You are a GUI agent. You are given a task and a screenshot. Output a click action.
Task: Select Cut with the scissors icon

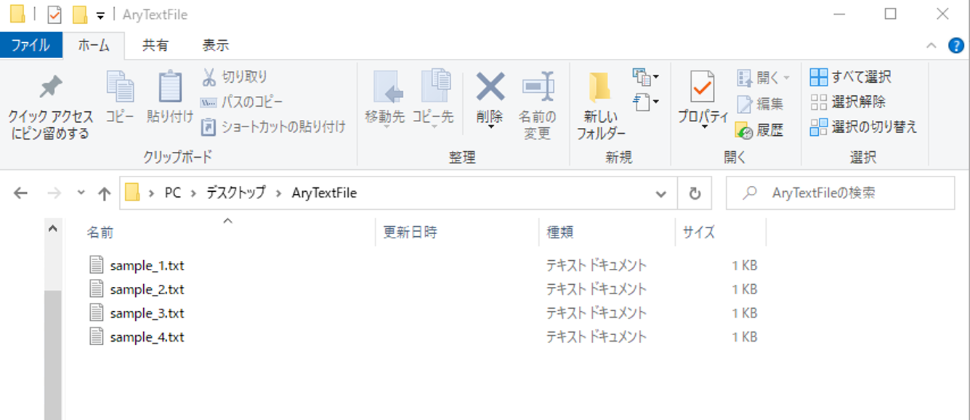tap(234, 76)
